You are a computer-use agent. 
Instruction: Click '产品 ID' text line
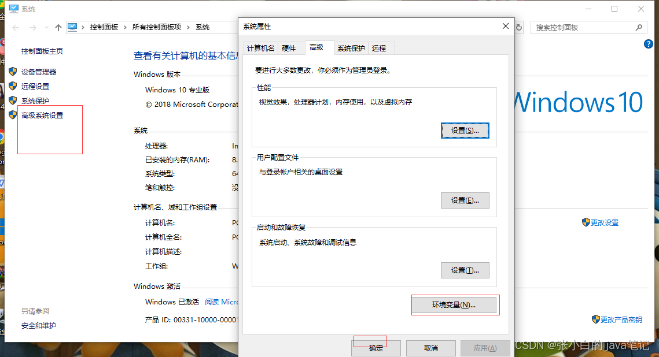tap(192, 319)
